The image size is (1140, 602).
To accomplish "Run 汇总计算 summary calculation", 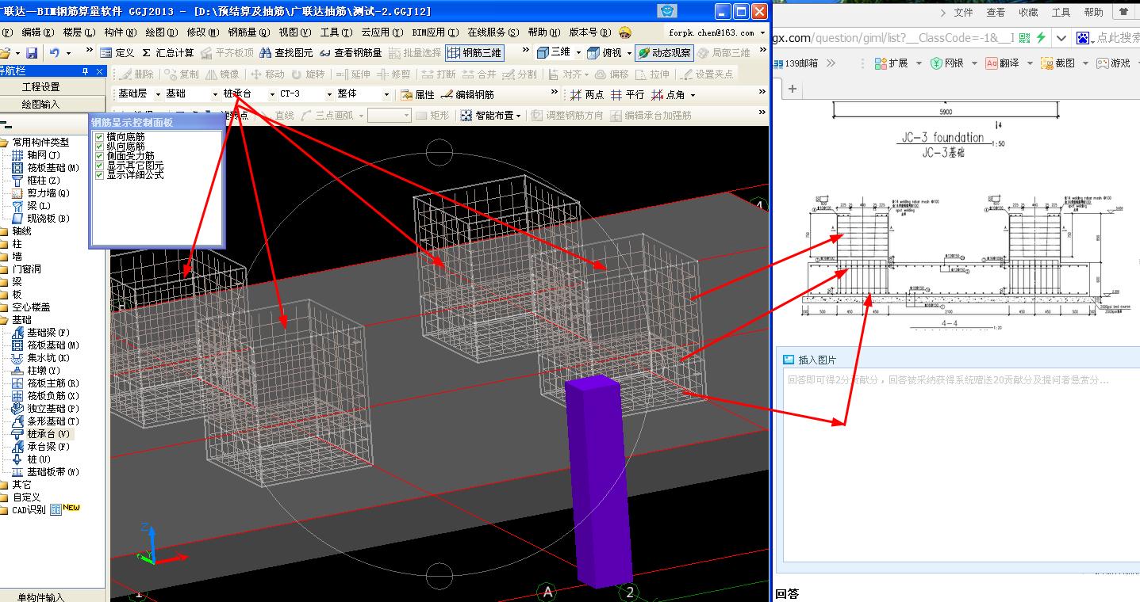I will (x=168, y=53).
